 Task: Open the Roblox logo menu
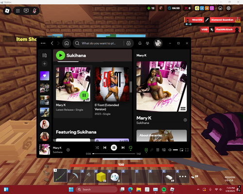pos(7,11)
